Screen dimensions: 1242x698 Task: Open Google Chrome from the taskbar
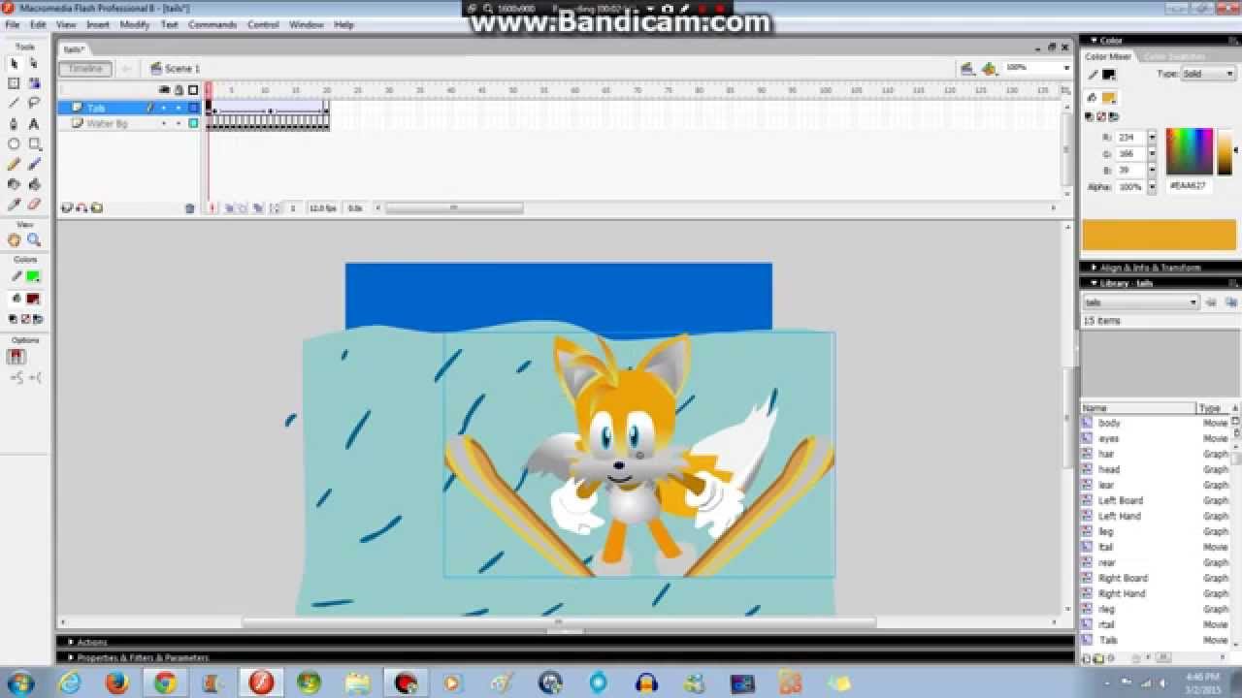(x=164, y=682)
